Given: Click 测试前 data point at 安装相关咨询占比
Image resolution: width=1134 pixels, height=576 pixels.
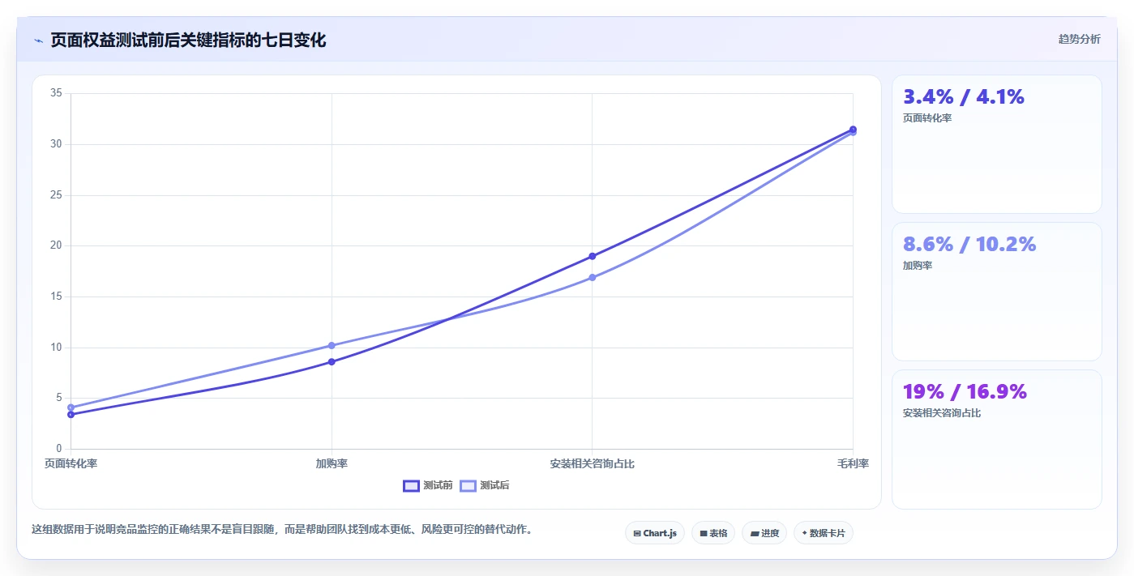Looking at the screenshot, I should coord(592,256).
